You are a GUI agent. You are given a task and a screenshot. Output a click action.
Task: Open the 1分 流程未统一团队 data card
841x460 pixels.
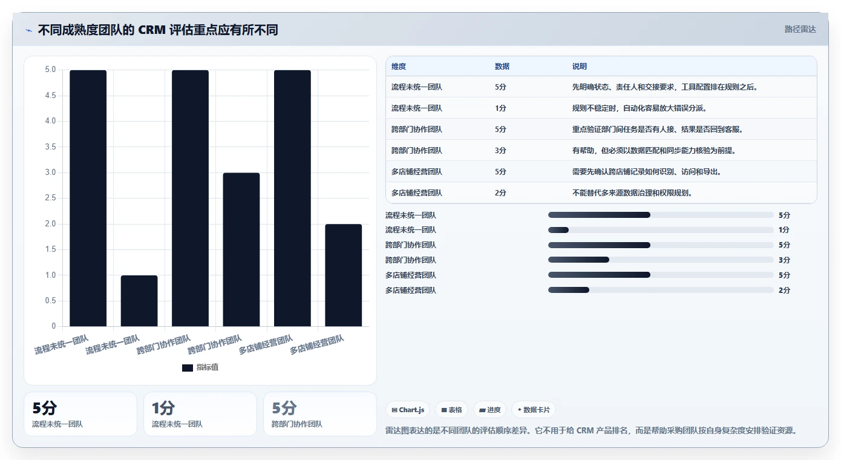(200, 414)
